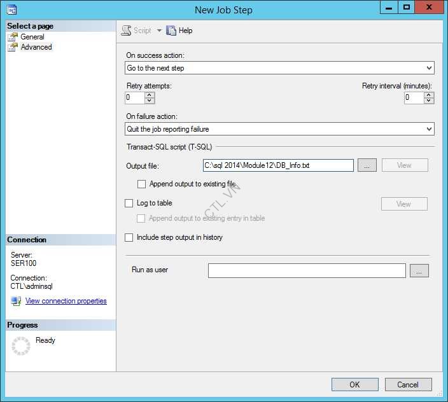Viewport: 448px width, 402px height.
Task: Click the Output file path field
Action: (x=278, y=165)
